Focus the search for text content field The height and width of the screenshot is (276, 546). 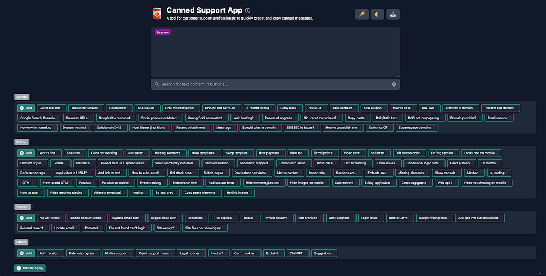click(275, 84)
